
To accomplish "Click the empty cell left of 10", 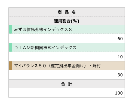I will click(63, 57).
